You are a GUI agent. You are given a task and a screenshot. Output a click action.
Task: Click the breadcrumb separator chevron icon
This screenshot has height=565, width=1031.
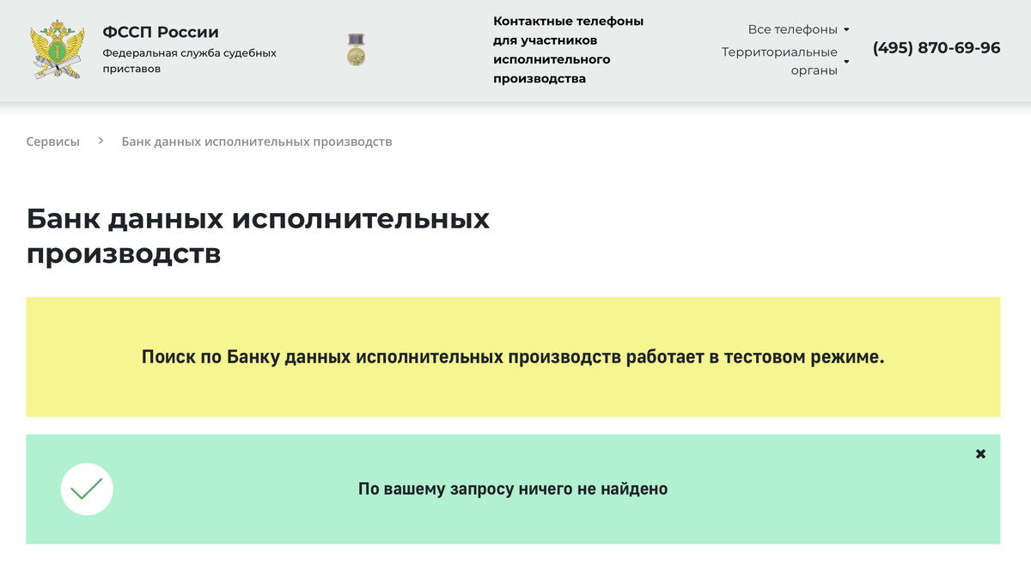pyautogui.click(x=101, y=140)
